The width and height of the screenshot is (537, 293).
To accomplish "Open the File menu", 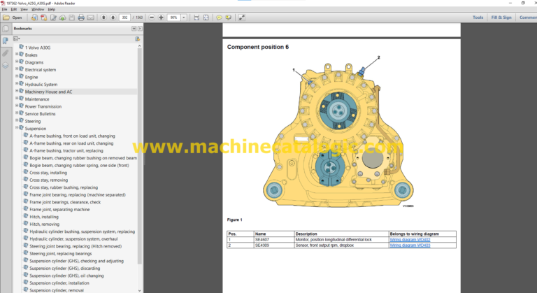I will pos(4,9).
